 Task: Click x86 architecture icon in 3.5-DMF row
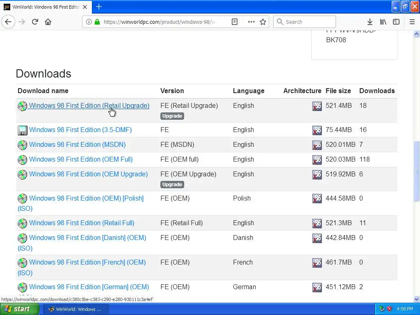coord(317,130)
